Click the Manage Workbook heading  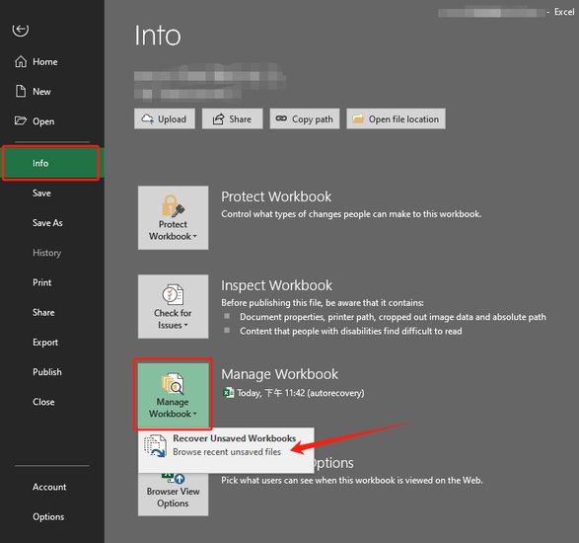pos(279,374)
